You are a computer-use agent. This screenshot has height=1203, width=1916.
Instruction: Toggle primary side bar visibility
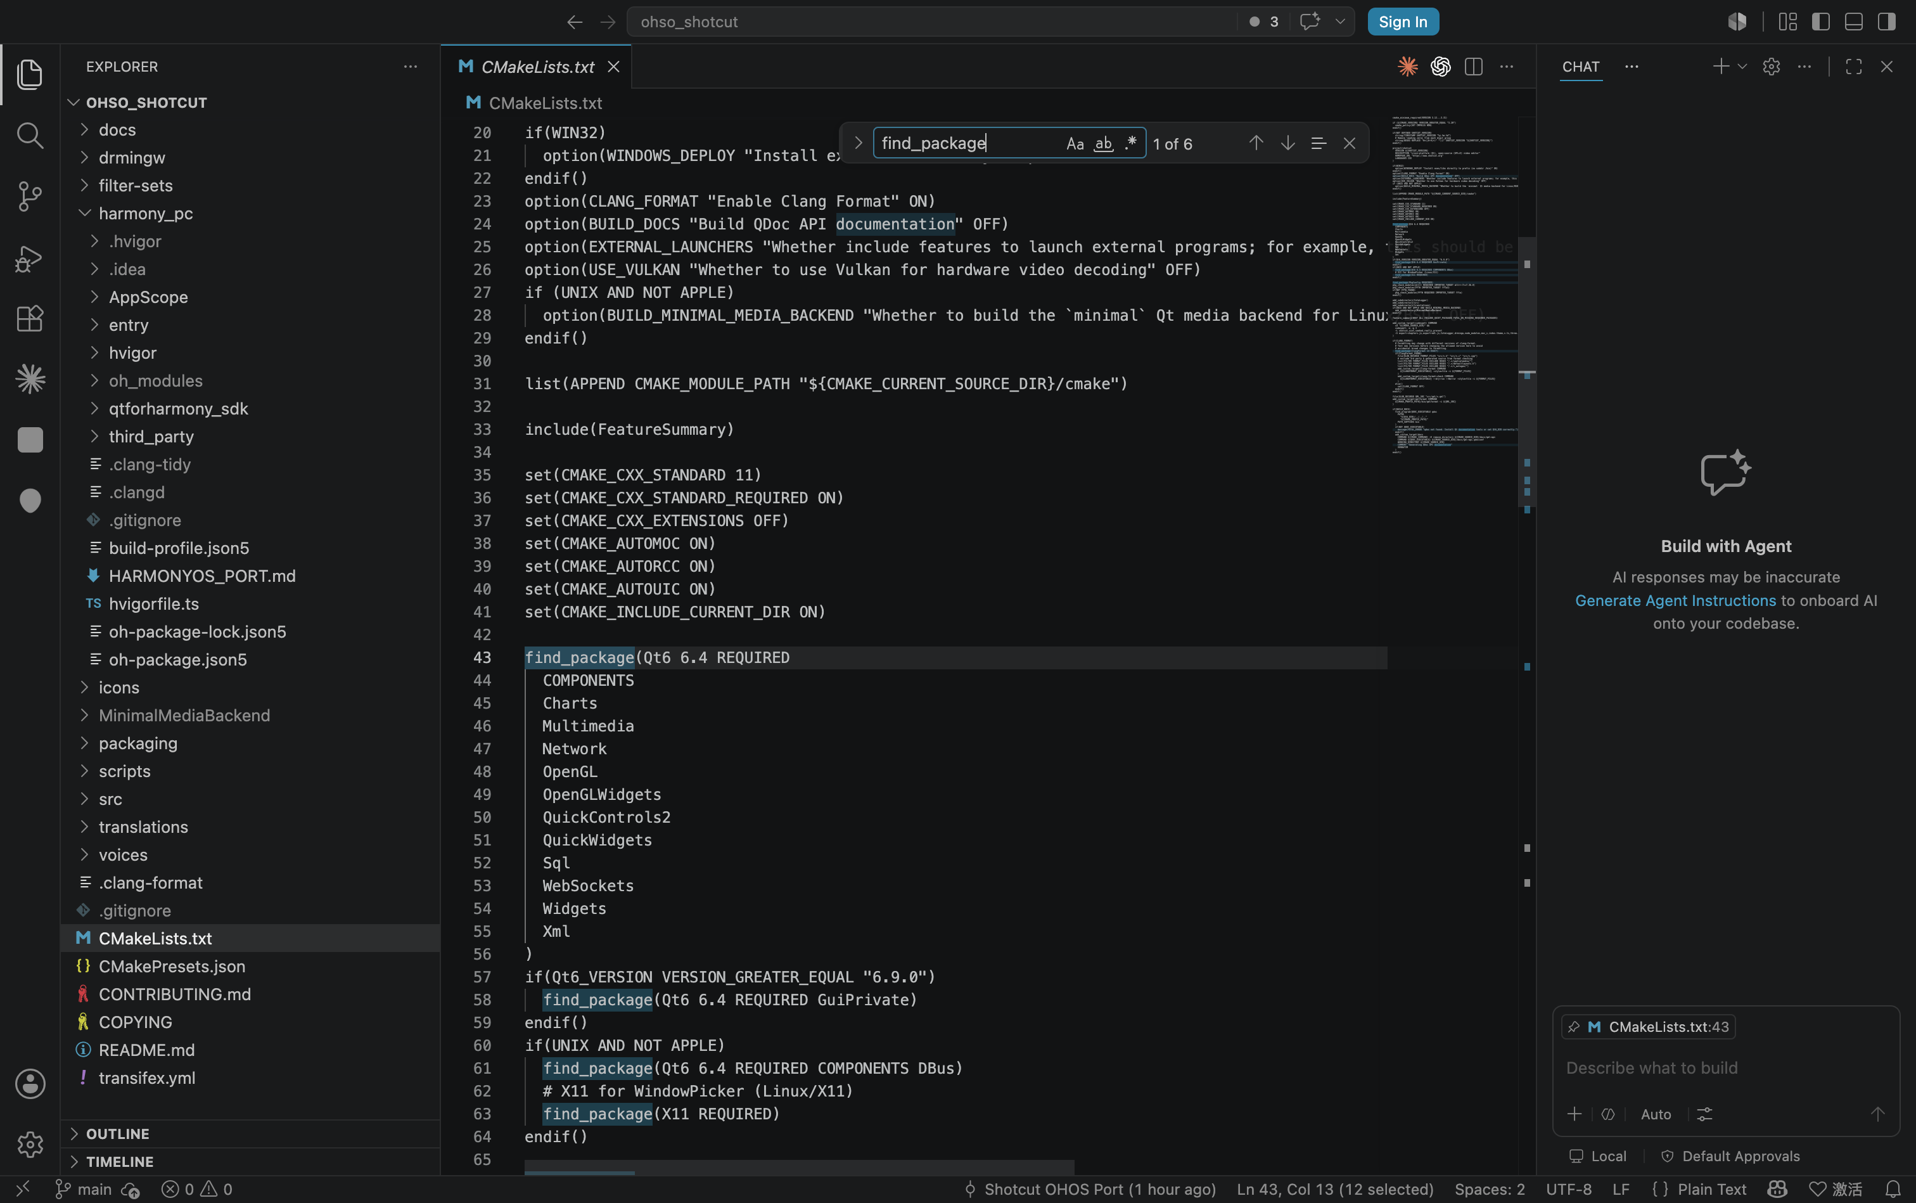coord(1820,22)
